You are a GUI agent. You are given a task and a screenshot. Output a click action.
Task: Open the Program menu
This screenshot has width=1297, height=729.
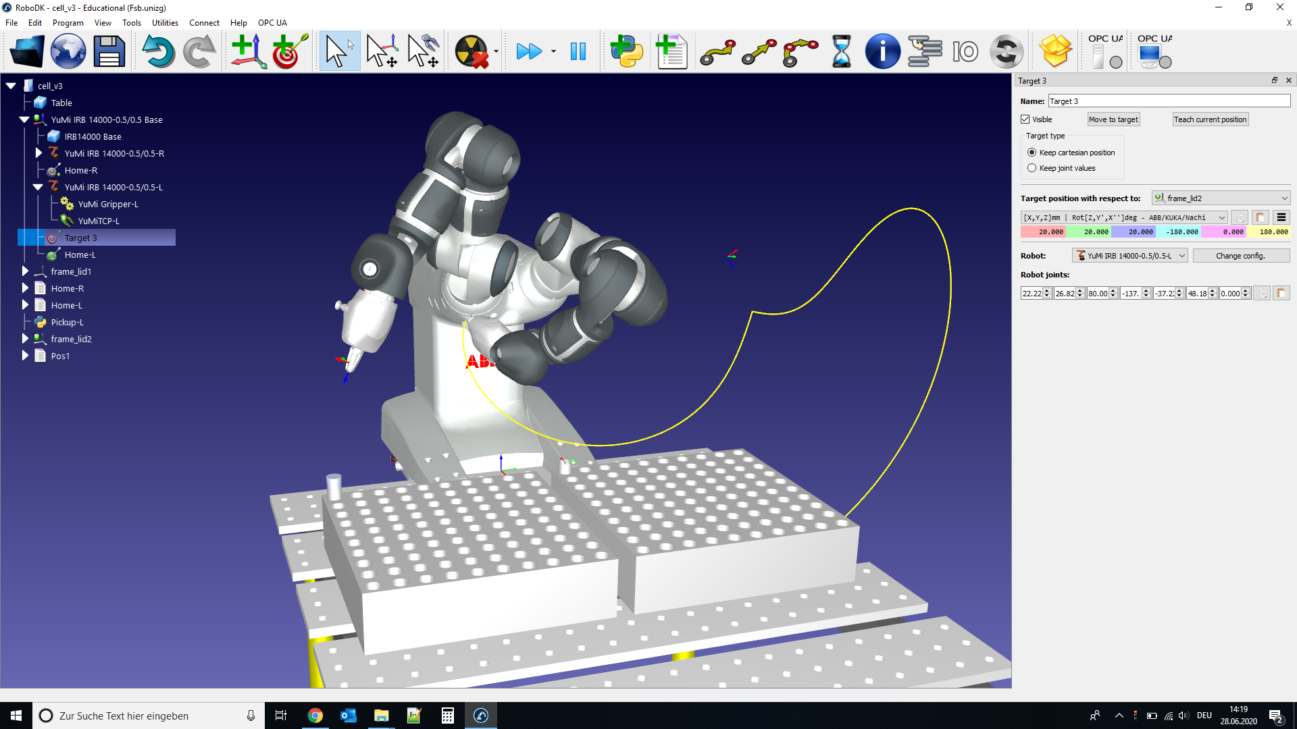pos(68,22)
